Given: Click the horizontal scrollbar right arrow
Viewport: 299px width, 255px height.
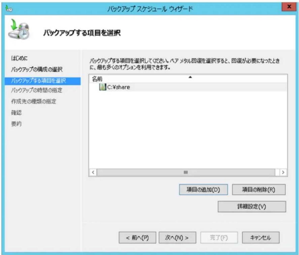Looking at the screenshot, I should (x=283, y=172).
